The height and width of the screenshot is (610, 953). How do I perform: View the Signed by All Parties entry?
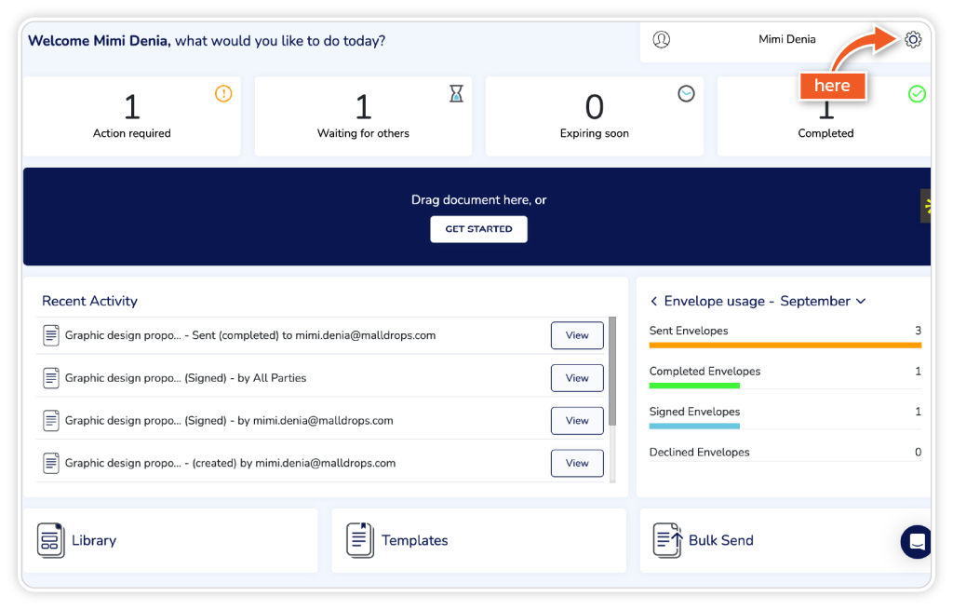click(577, 378)
